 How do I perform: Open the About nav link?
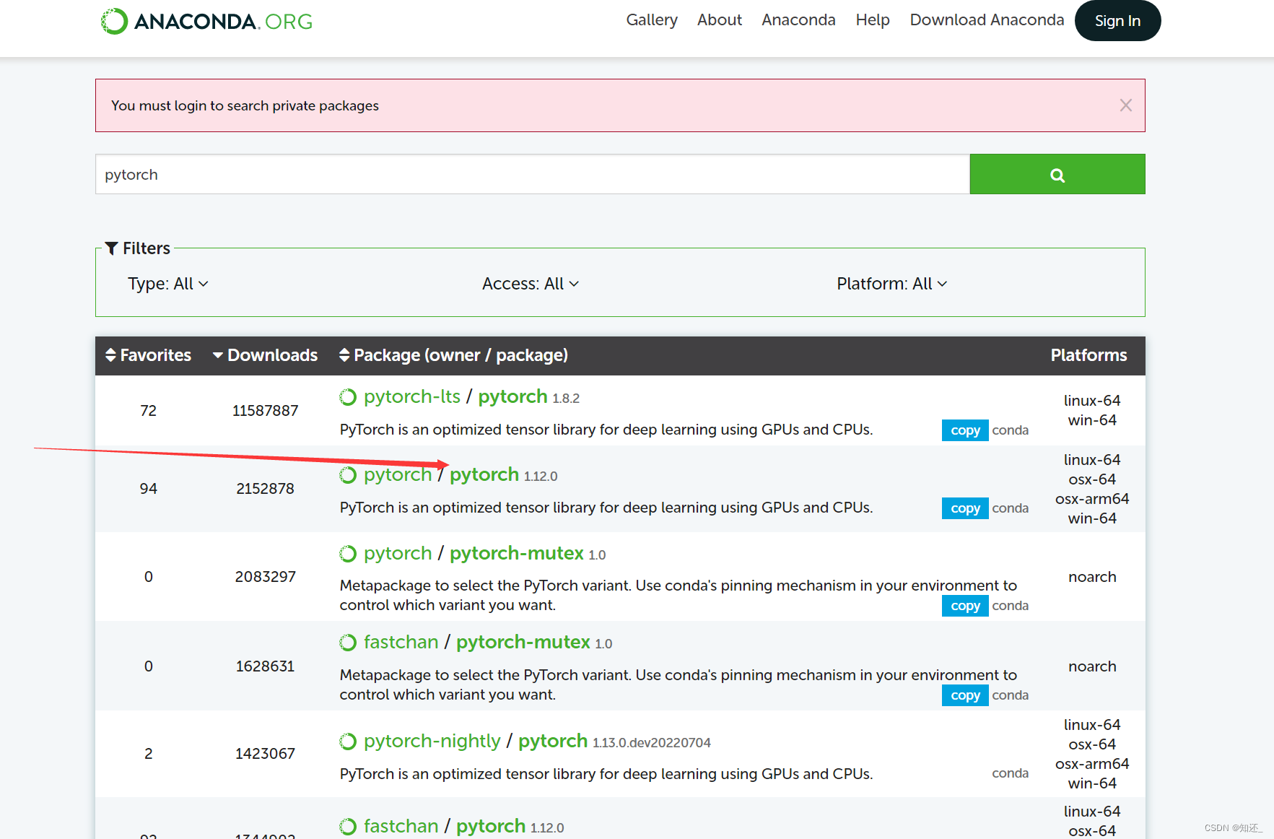coord(720,20)
